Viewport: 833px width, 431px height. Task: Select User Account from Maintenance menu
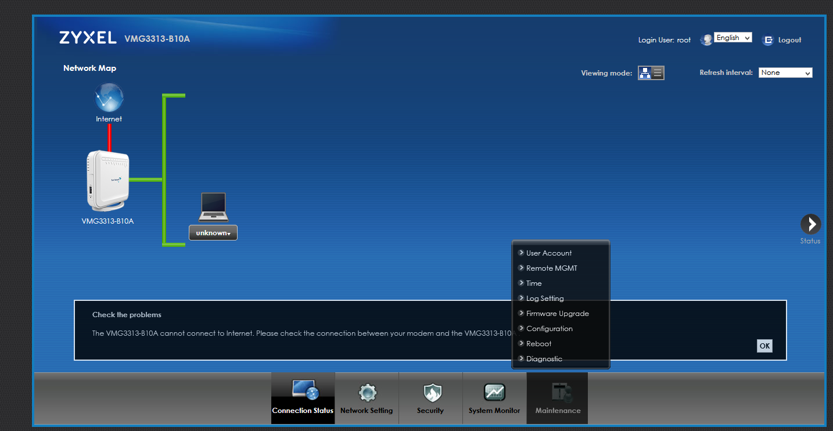click(x=549, y=253)
